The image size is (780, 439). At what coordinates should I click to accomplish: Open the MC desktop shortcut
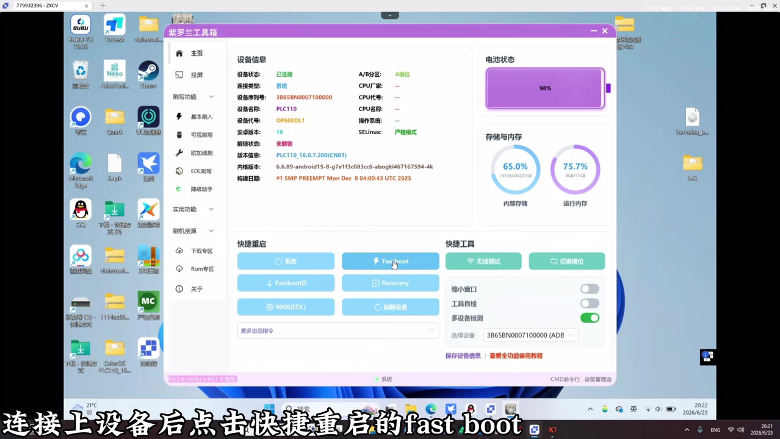click(x=148, y=306)
